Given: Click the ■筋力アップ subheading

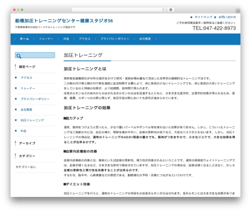Looking at the screenshot, I should click(x=73, y=118).
